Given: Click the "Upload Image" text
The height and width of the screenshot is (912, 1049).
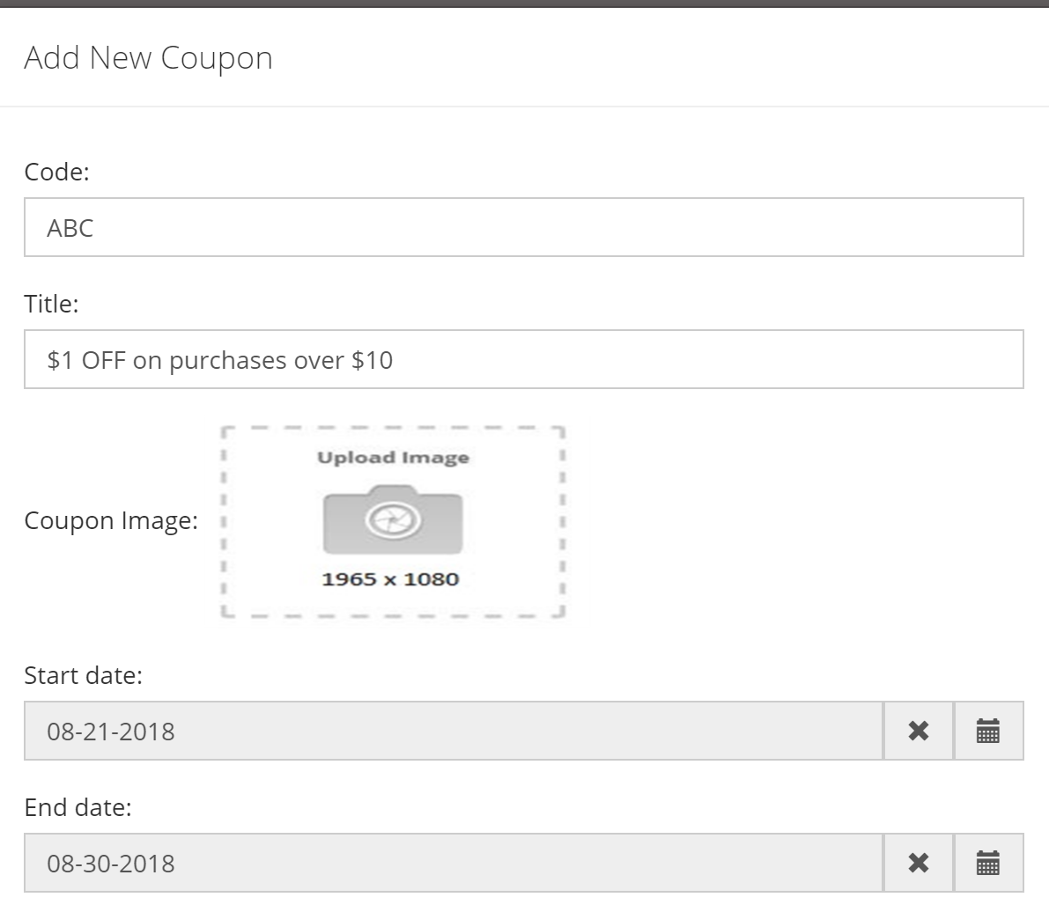Looking at the screenshot, I should point(393,458).
